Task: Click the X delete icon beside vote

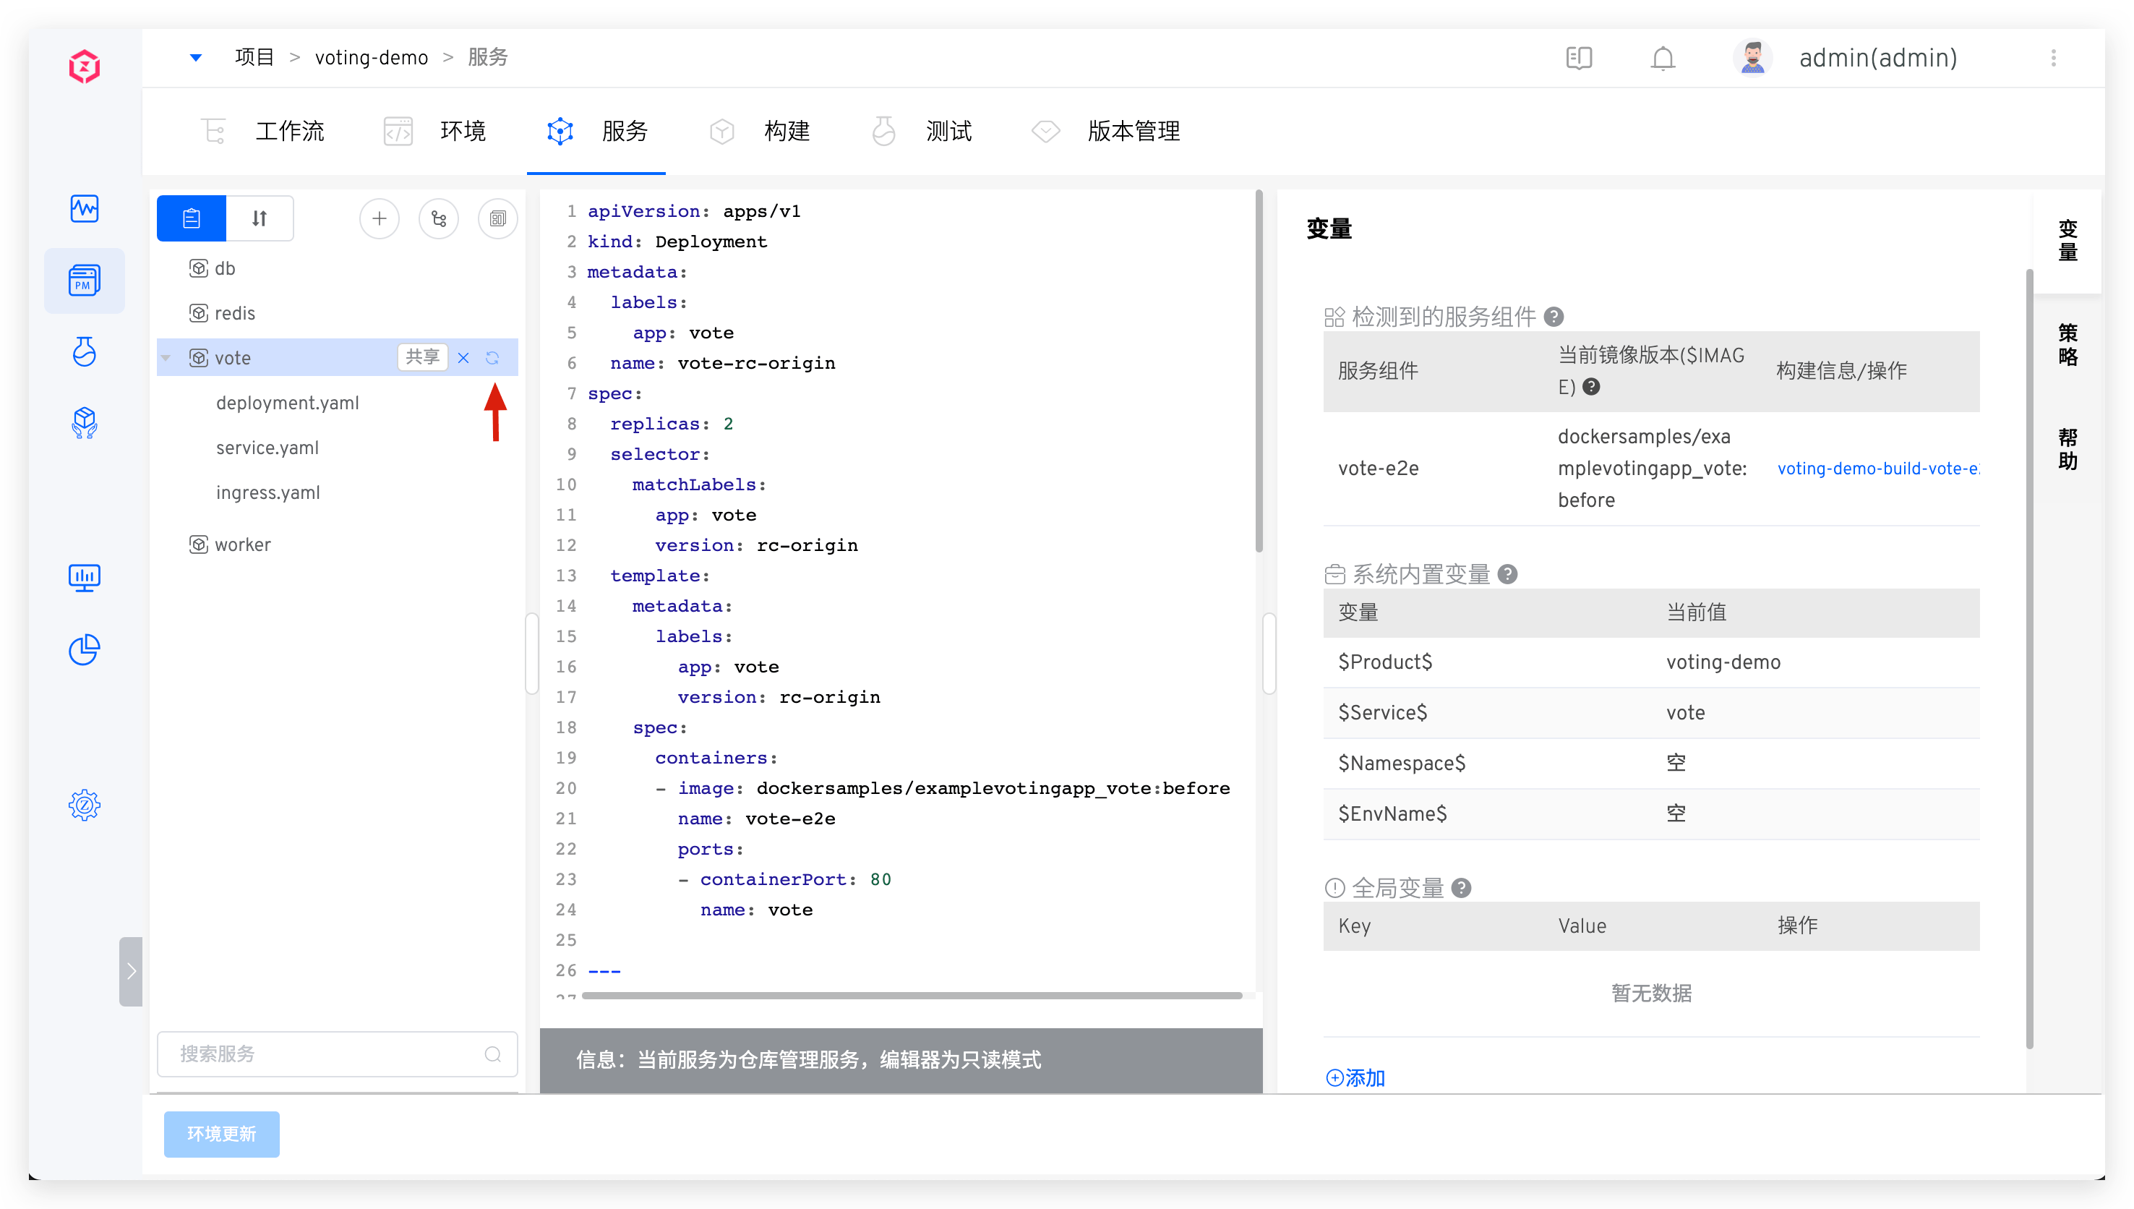Action: [x=463, y=358]
